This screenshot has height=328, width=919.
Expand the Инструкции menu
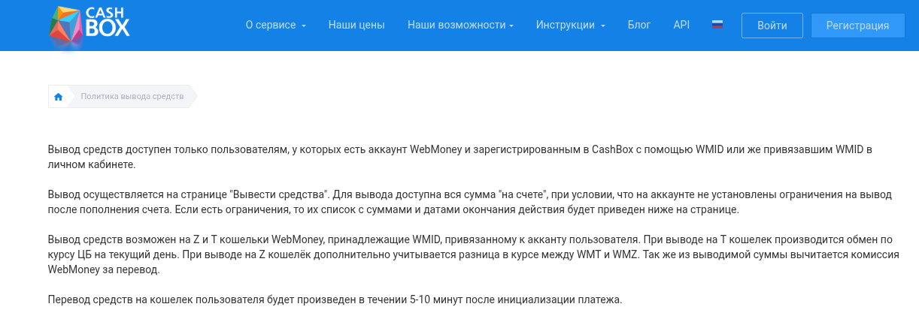566,25
